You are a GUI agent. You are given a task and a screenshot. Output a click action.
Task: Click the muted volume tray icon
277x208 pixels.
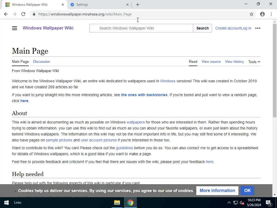[x=242, y=203]
